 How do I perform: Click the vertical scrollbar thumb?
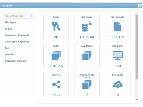pyautogui.click(x=137, y=47)
